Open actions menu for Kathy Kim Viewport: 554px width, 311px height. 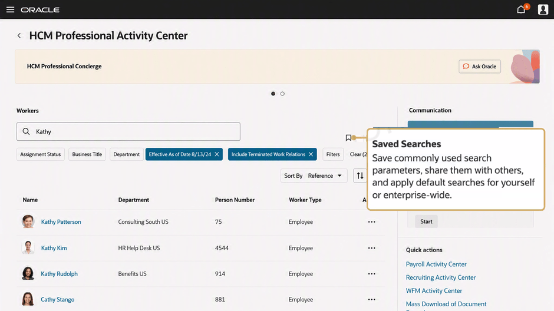pos(372,248)
